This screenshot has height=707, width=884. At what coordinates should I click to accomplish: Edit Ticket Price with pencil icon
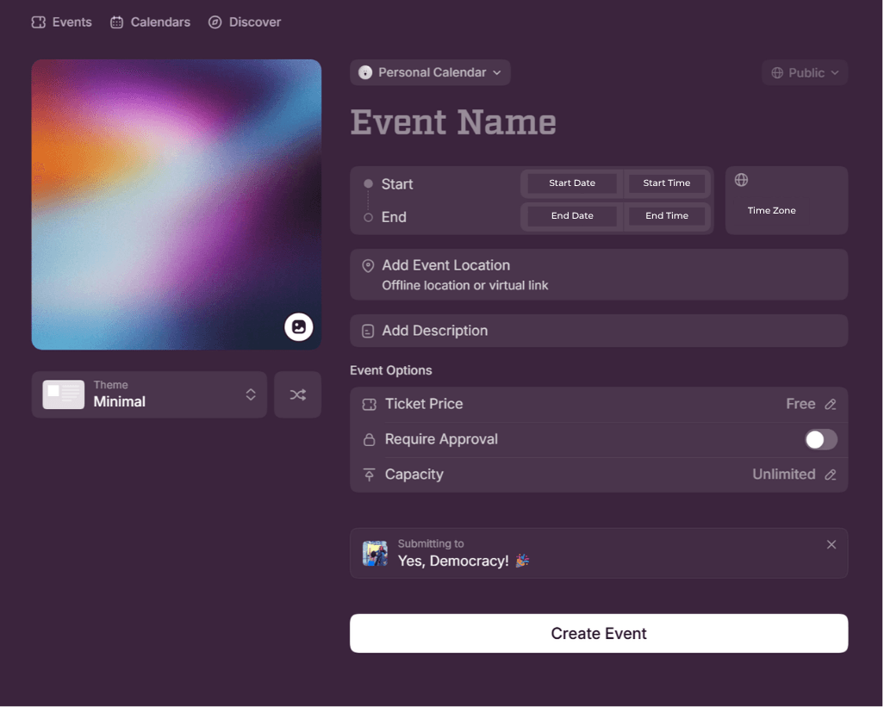(831, 405)
